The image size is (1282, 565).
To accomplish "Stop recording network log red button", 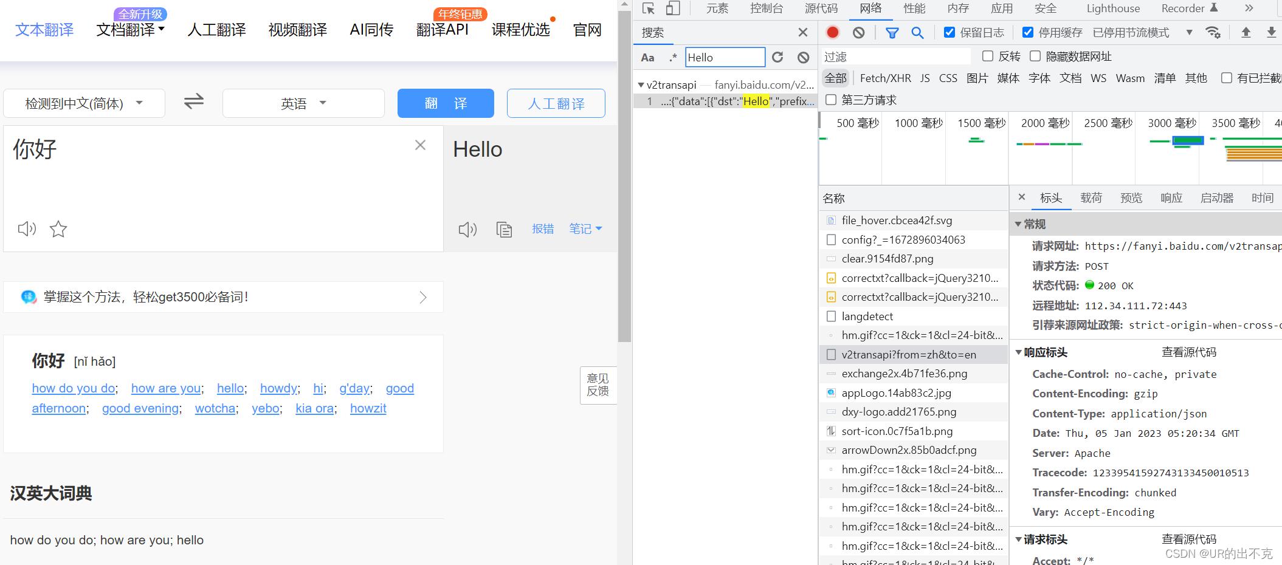I will 833,32.
